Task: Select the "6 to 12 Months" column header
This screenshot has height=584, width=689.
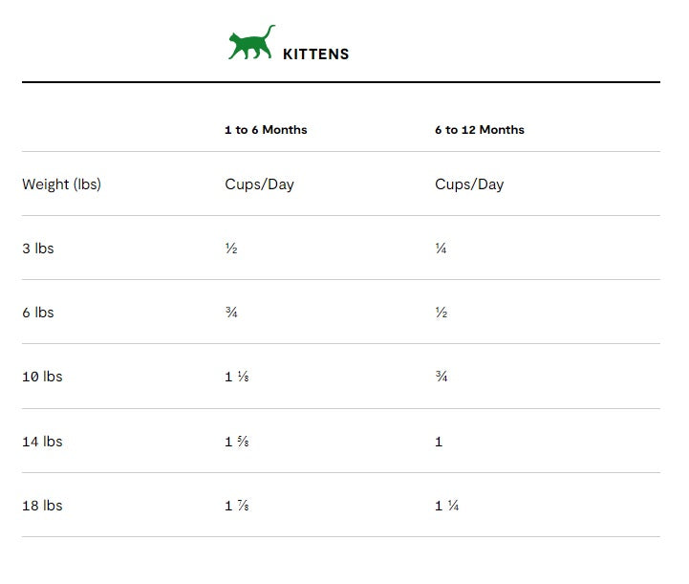Action: pos(479,130)
